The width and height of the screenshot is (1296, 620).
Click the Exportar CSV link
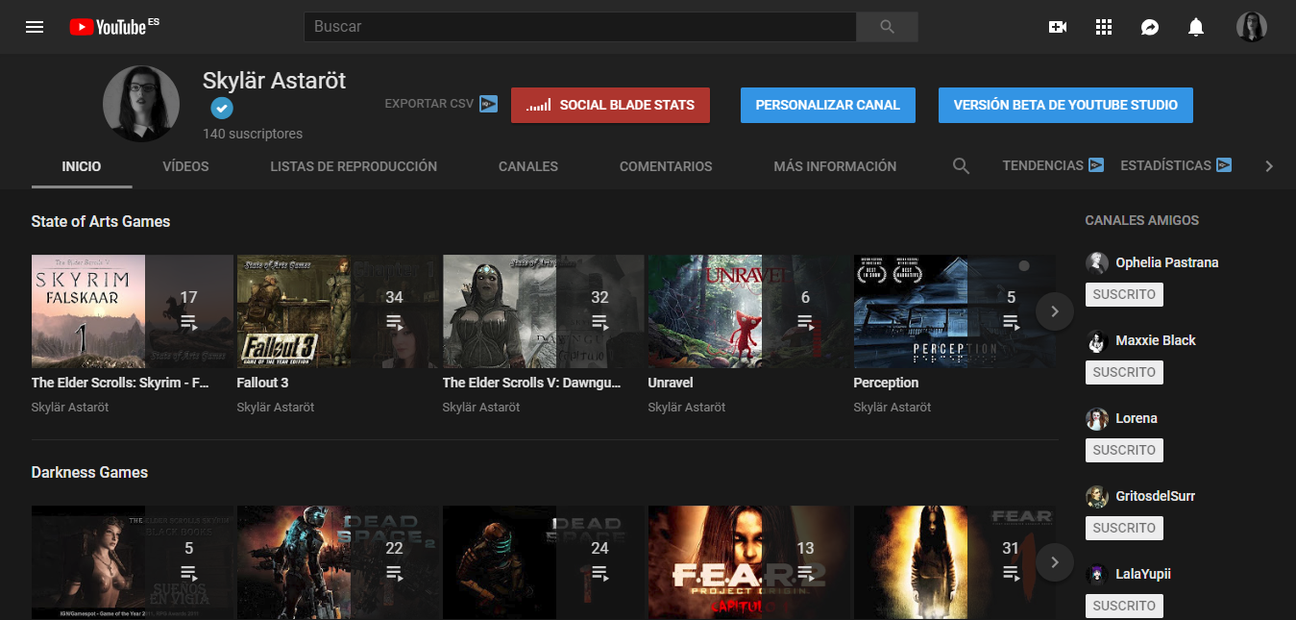(x=429, y=104)
